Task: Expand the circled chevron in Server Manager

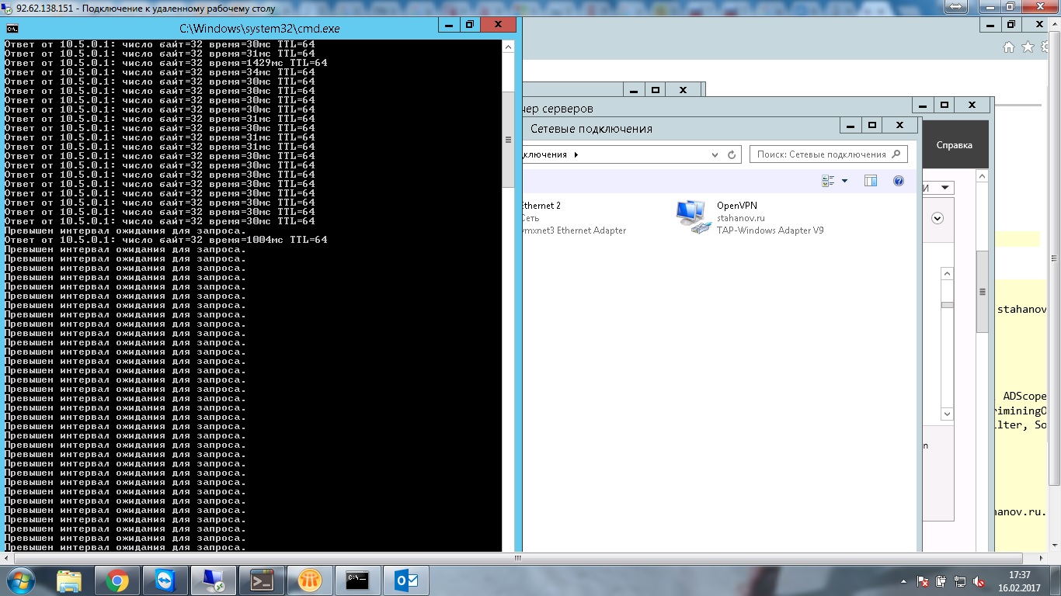Action: (x=938, y=218)
